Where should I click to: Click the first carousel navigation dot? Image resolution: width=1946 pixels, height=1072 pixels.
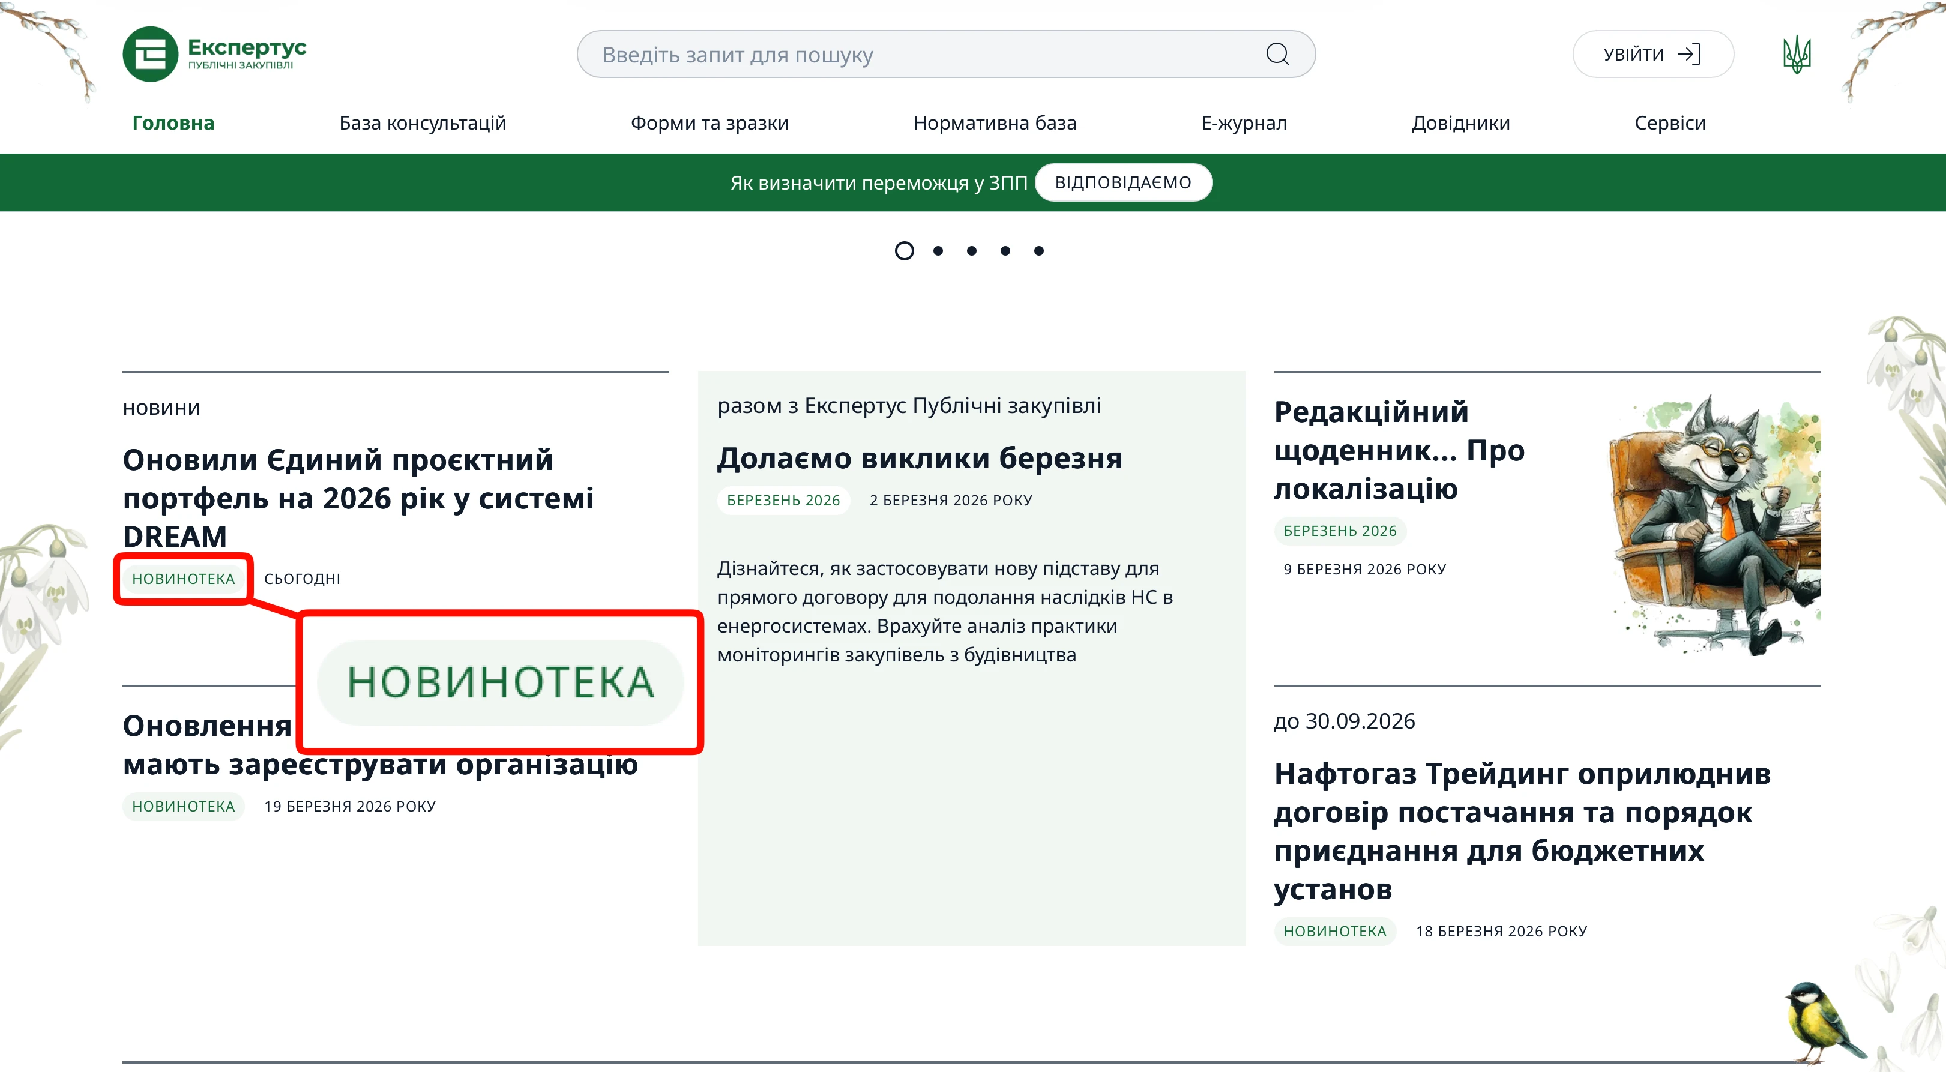click(904, 251)
